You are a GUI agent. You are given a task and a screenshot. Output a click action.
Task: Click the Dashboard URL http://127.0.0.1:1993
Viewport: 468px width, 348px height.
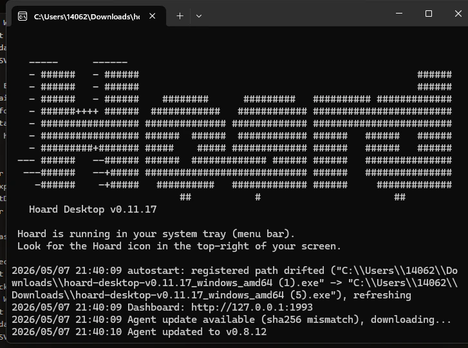[252, 307]
